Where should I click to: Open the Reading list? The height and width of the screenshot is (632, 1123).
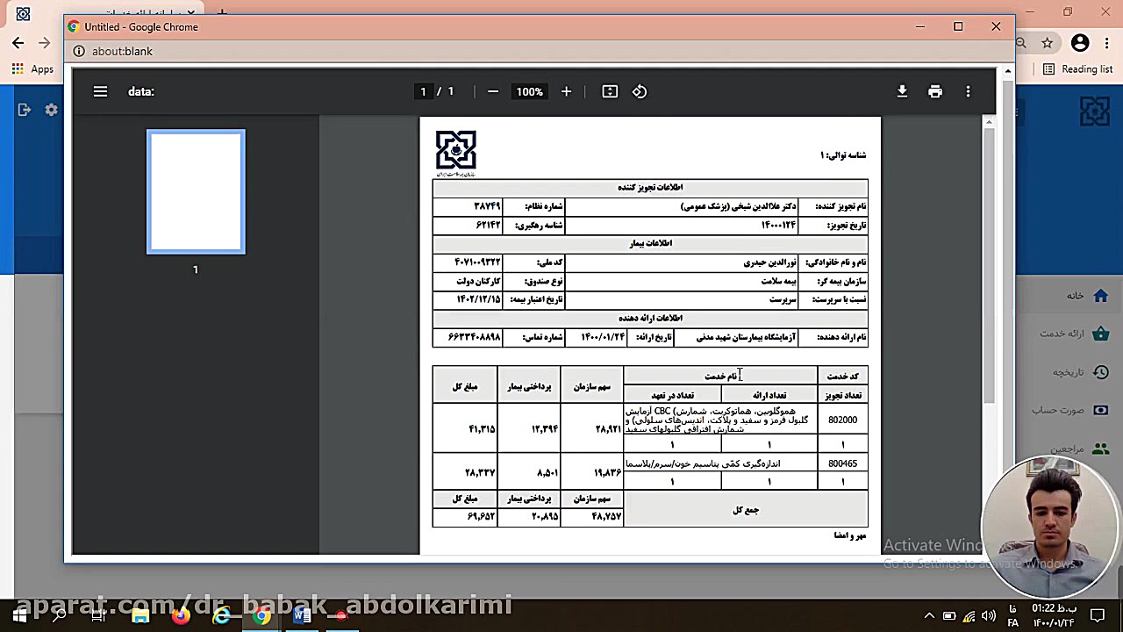1077,69
